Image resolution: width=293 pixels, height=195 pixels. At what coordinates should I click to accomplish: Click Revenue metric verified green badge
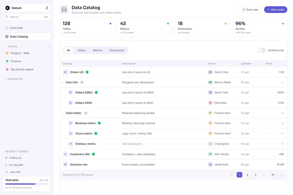point(99,123)
